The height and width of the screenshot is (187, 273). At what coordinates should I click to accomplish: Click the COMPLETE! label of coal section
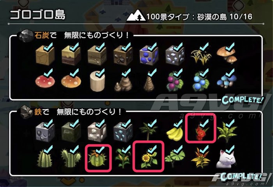243,100
